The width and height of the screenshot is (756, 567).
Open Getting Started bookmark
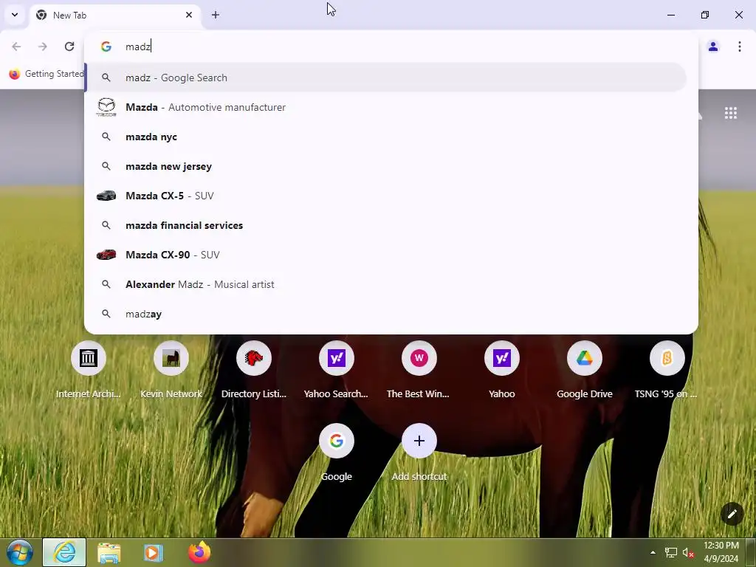47,74
